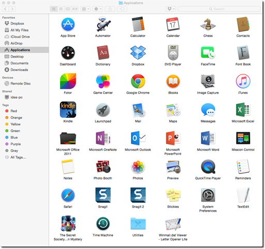Image resolution: width=265 pixels, height=249 pixels.
Task: Open iTunes
Action: coord(243,81)
